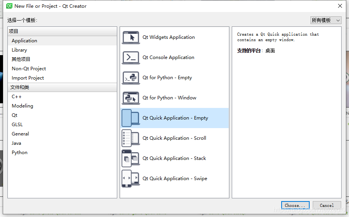Select the General category

point(62,134)
